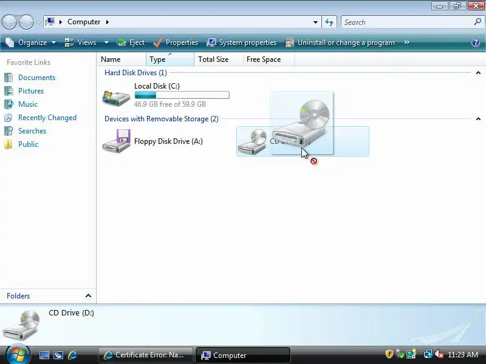This screenshot has height=364, width=486.
Task: Open Music in Favorite Links
Action: pyautogui.click(x=28, y=104)
